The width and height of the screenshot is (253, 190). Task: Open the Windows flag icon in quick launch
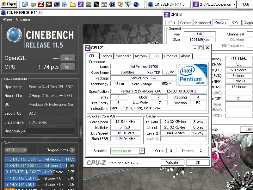tap(120, 4)
